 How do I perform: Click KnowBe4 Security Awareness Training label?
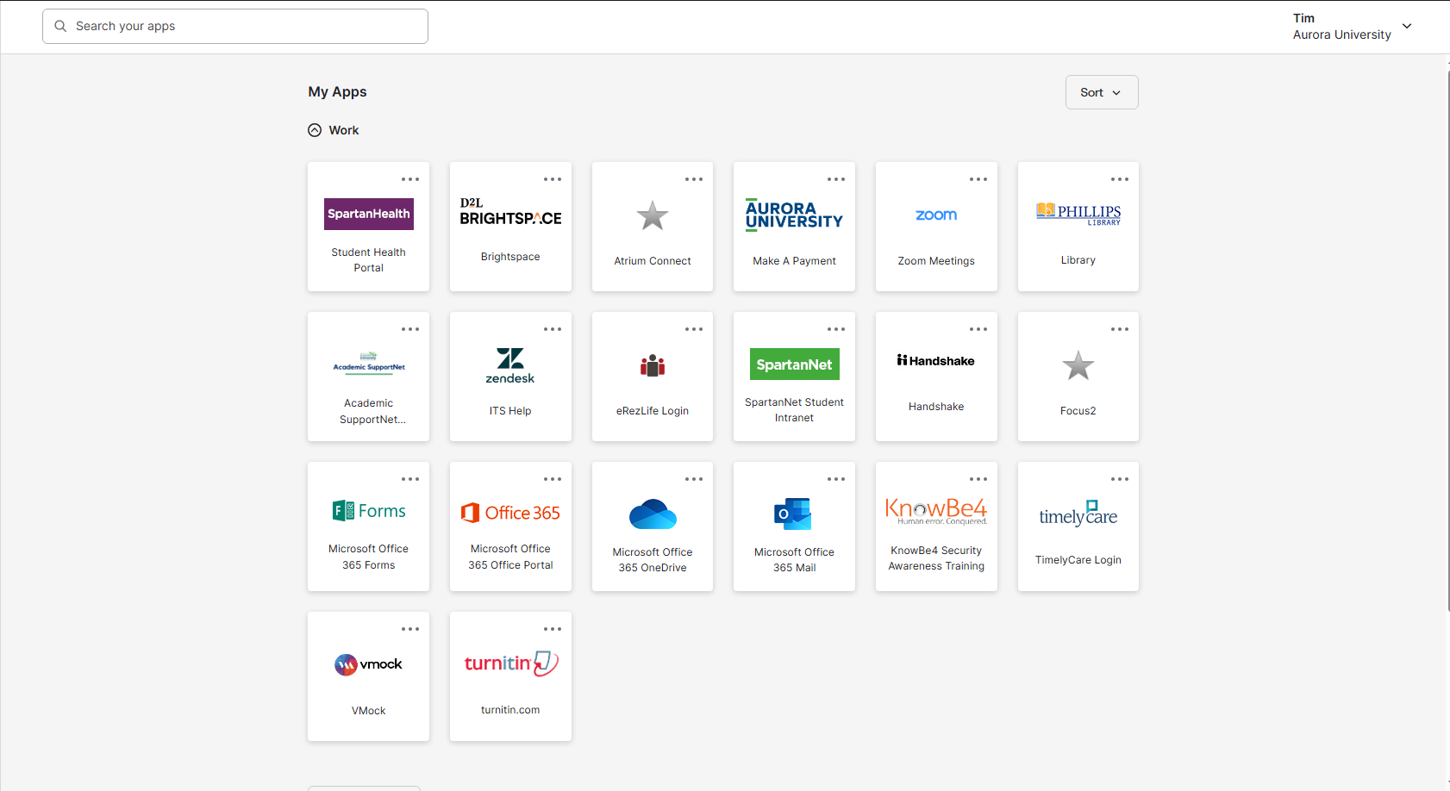936,558
